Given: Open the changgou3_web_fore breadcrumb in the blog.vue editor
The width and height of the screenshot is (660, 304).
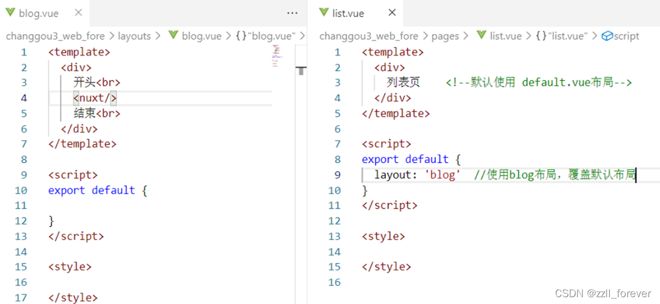Looking at the screenshot, I should click(55, 36).
